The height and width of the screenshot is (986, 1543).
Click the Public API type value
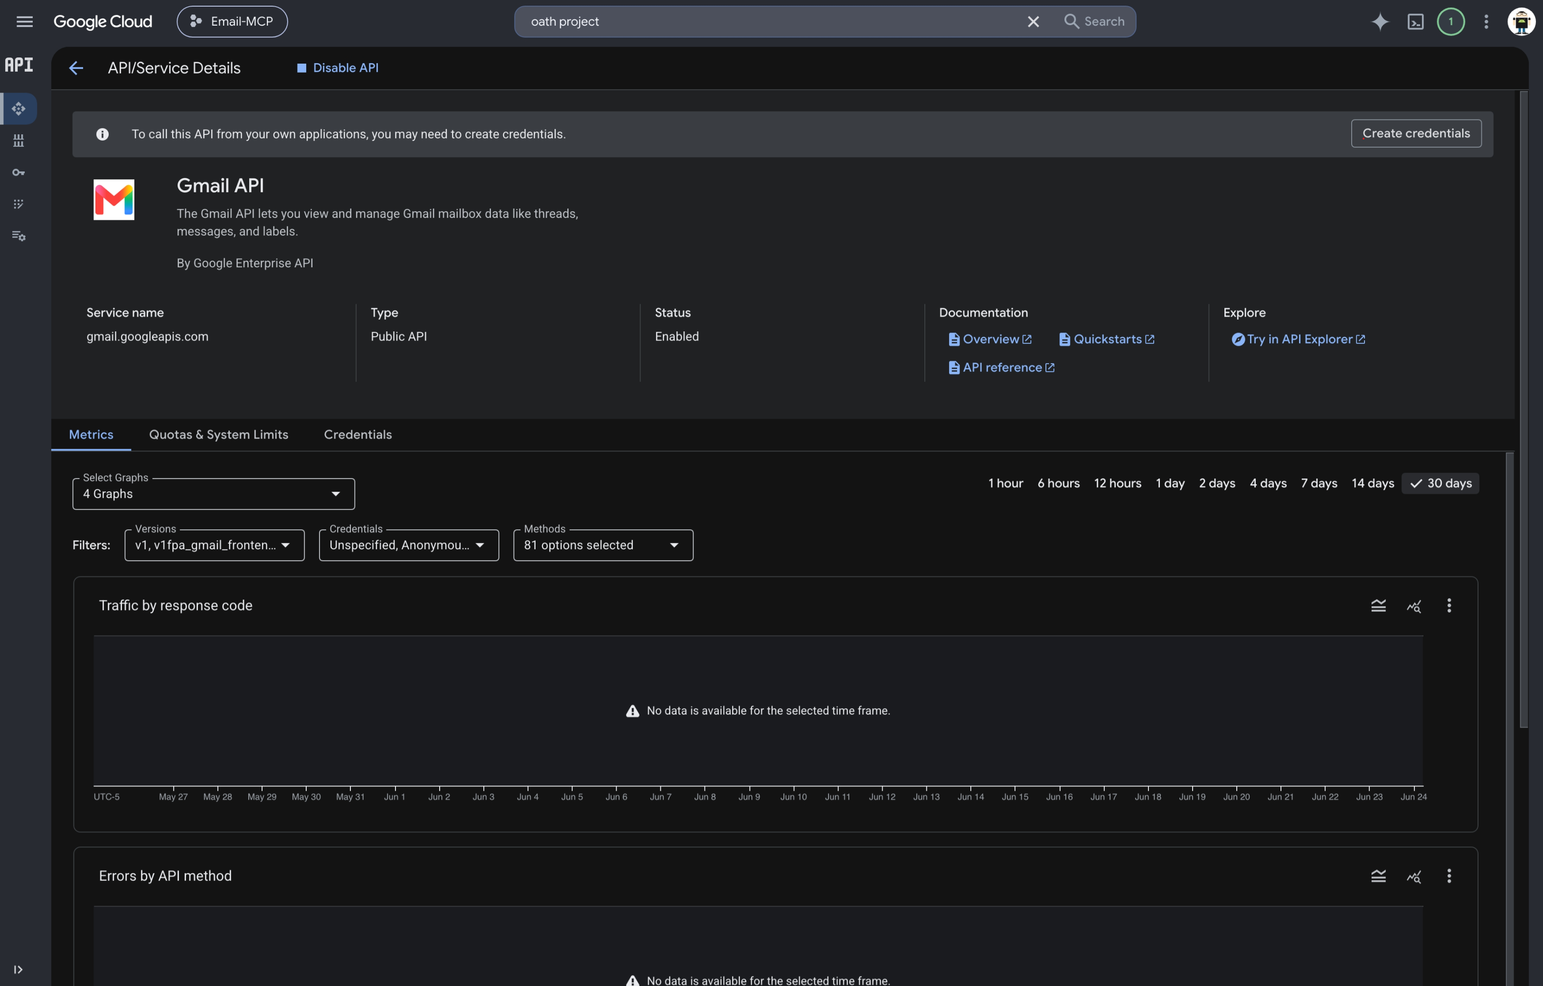pyautogui.click(x=398, y=337)
